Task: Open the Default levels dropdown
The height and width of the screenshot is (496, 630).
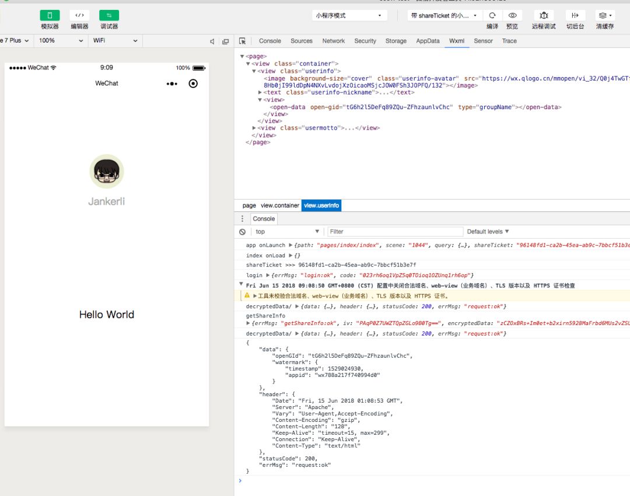Action: 488,232
